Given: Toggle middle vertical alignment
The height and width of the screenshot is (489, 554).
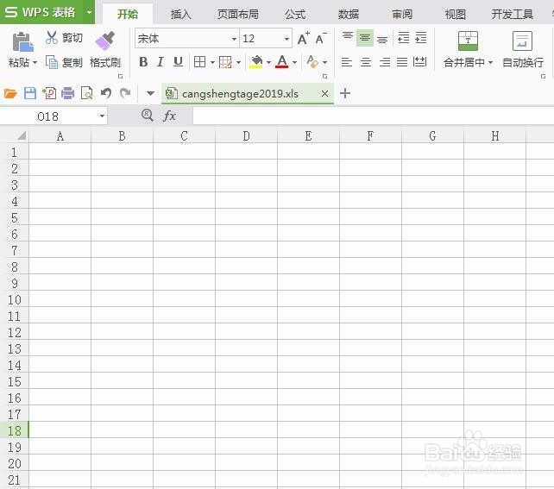Looking at the screenshot, I should tap(365, 38).
